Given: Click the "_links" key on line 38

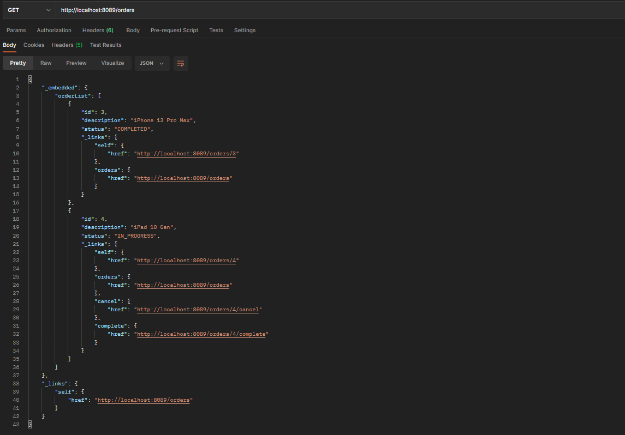Looking at the screenshot, I should pyautogui.click(x=55, y=384).
